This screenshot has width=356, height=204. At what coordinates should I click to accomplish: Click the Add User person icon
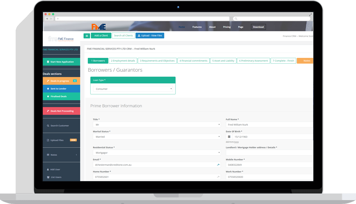[x=48, y=169]
